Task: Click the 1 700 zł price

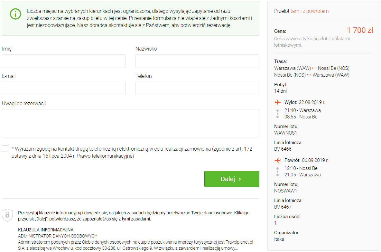Action: (x=360, y=30)
